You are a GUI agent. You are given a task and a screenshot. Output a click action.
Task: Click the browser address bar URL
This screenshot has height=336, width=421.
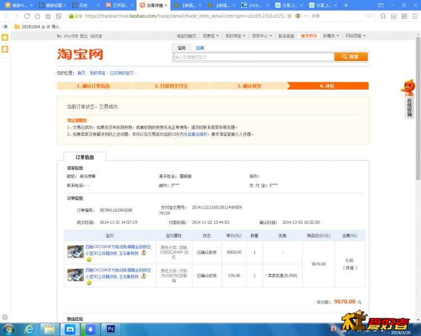pyautogui.click(x=185, y=16)
